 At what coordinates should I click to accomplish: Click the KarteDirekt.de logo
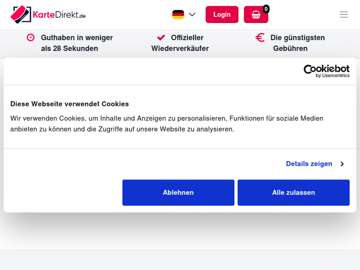(x=48, y=14)
